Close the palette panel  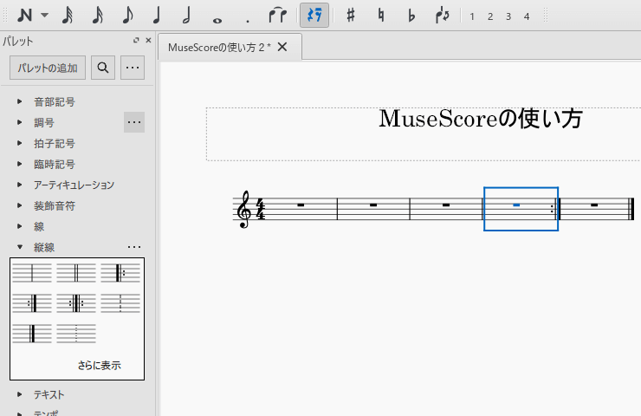click(x=148, y=40)
